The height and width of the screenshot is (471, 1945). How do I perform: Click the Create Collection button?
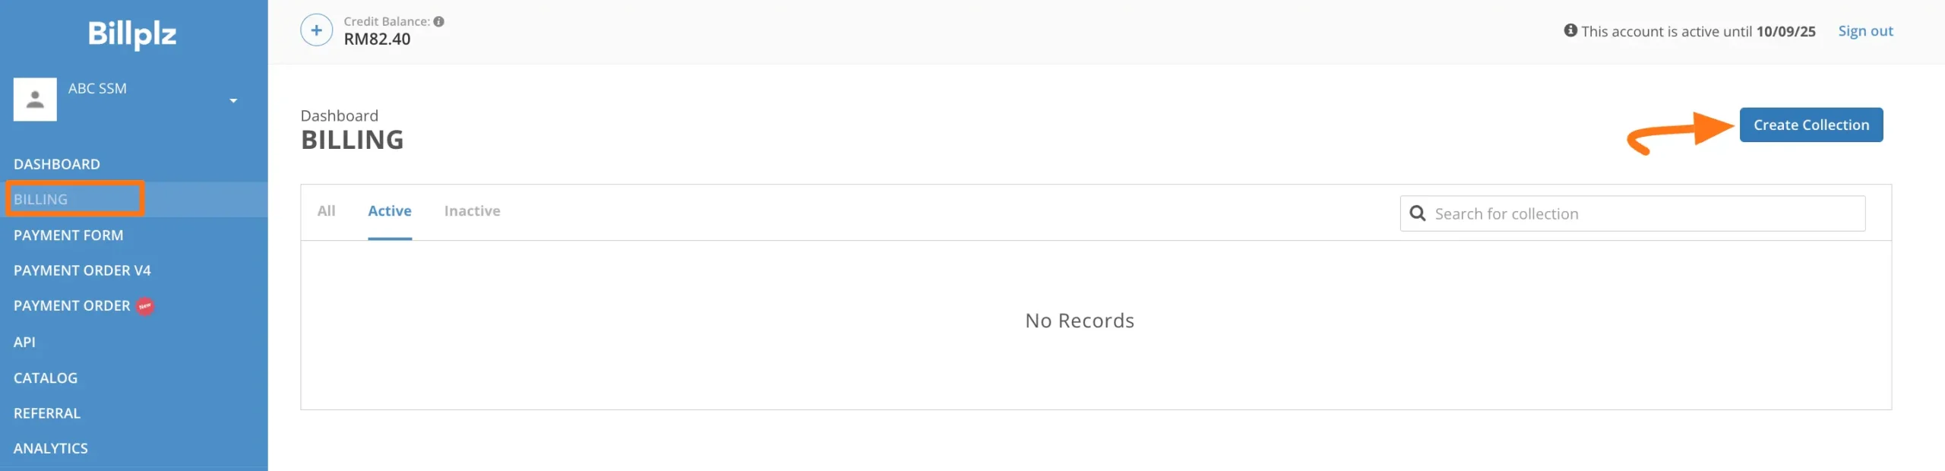pos(1811,125)
